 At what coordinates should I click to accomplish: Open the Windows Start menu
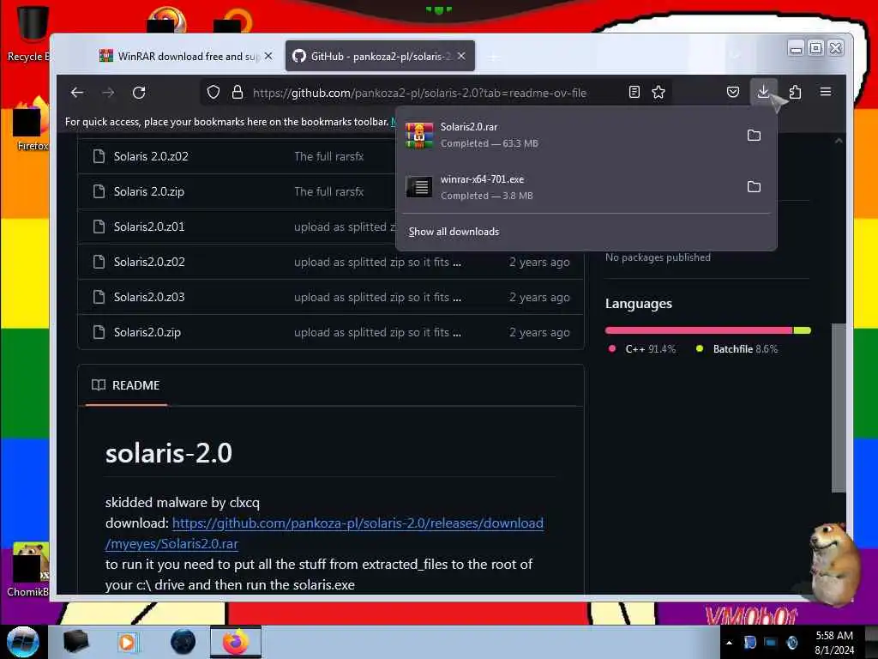[x=22, y=642]
